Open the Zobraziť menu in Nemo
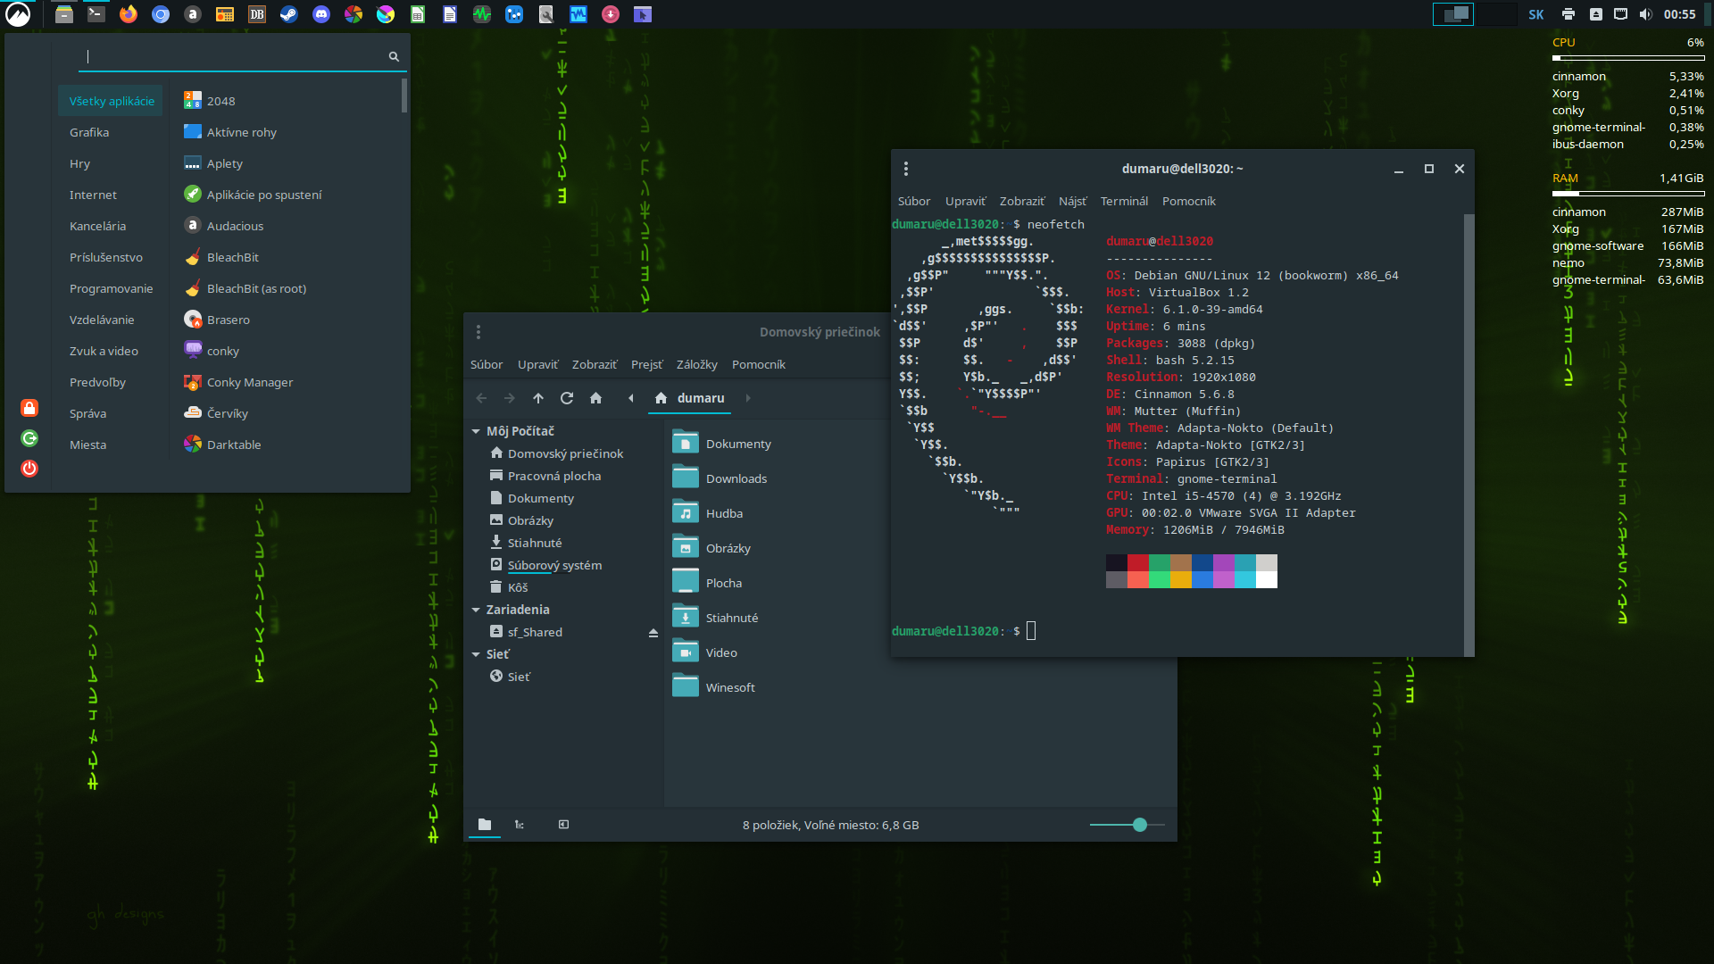 click(595, 364)
